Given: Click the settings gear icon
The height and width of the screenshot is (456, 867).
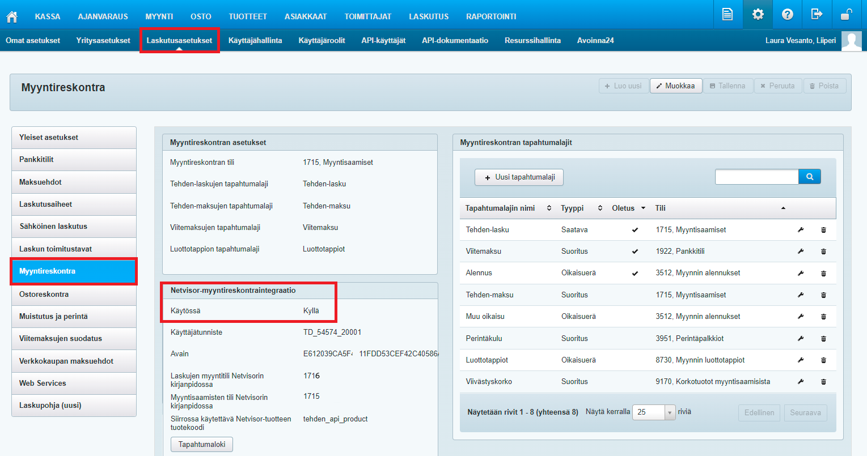Looking at the screenshot, I should click(758, 15).
